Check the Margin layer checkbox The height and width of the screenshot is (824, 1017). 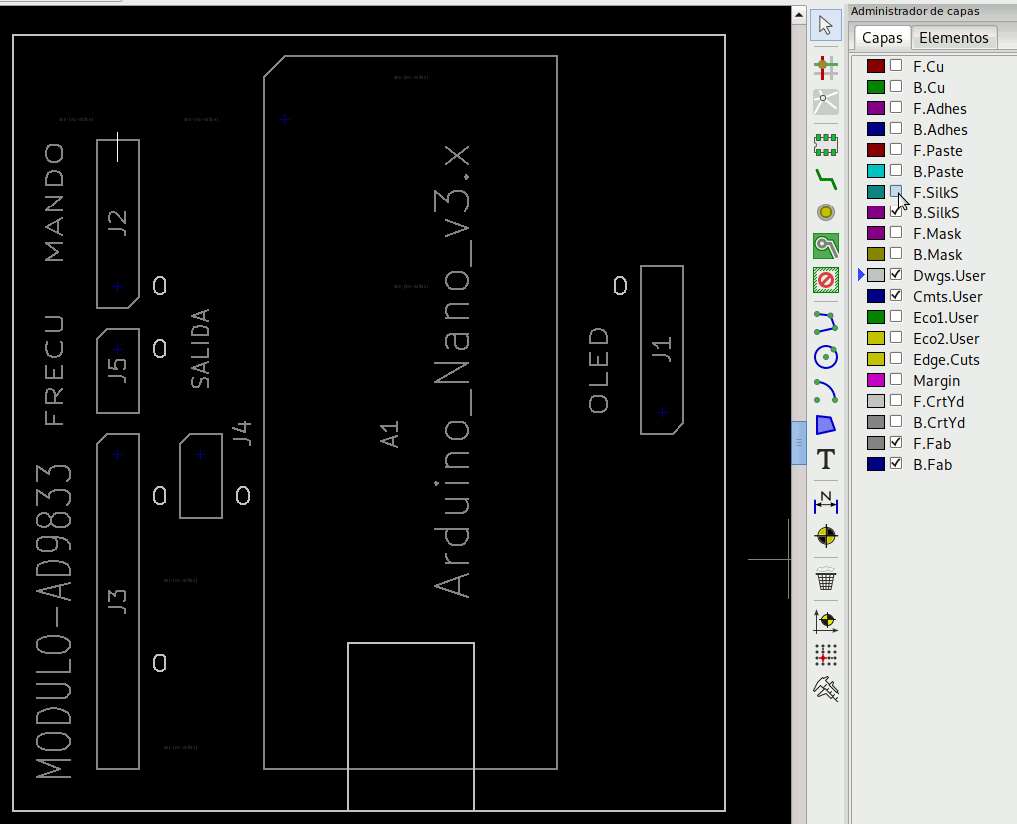[x=896, y=379]
